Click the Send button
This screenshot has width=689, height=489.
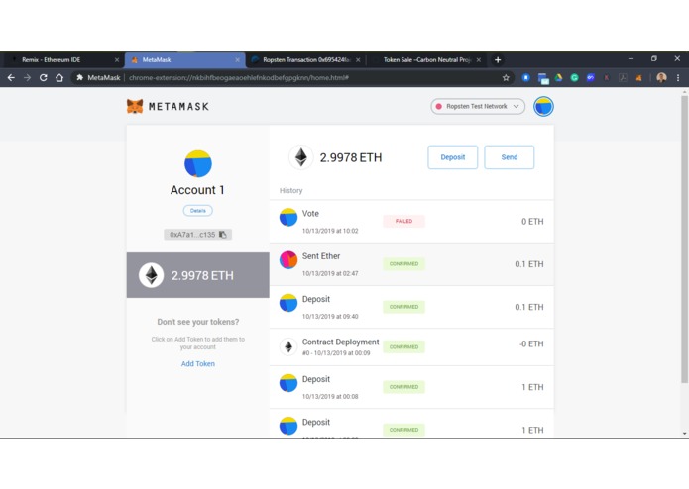[x=510, y=157]
